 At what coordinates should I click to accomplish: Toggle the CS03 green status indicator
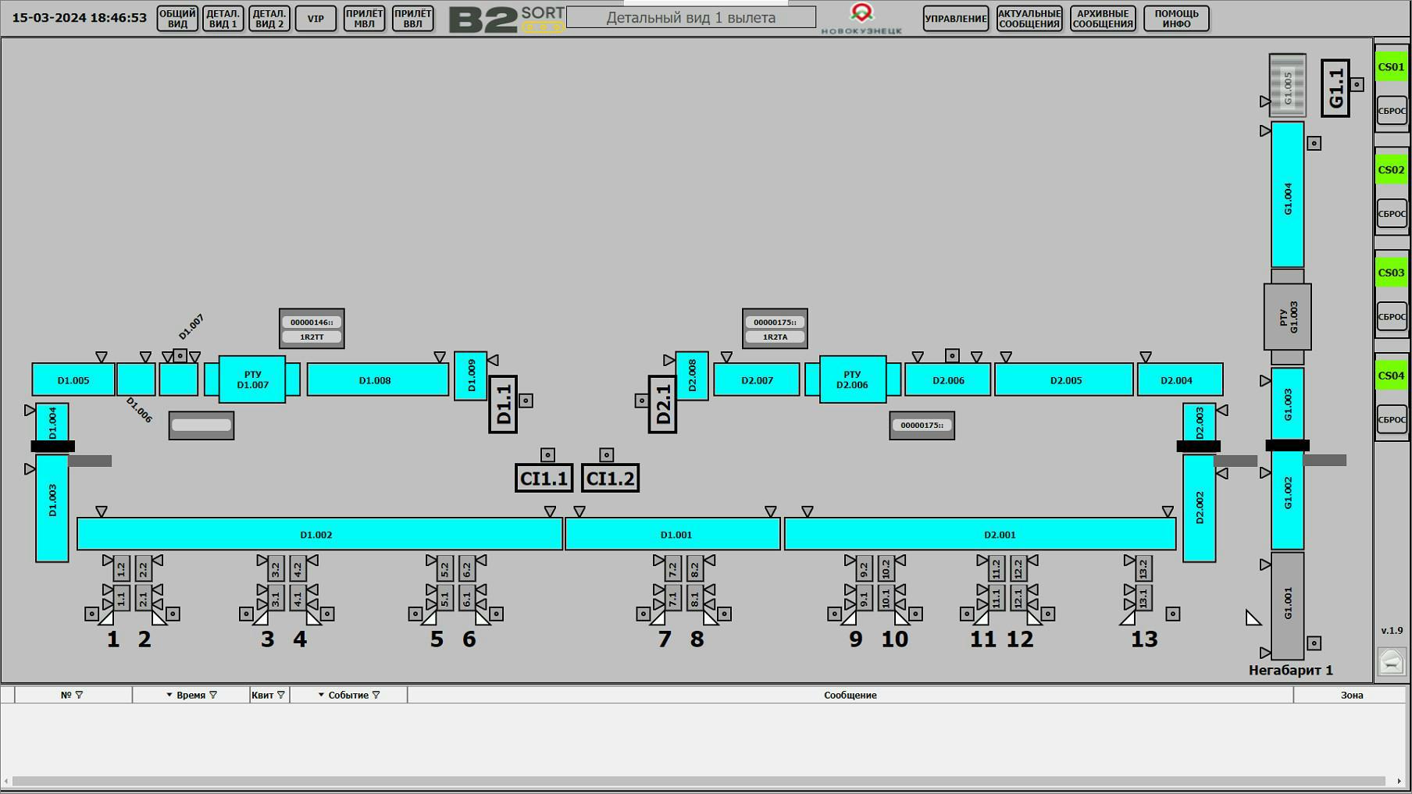tap(1391, 272)
